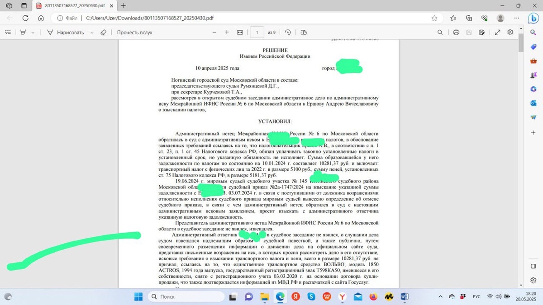Open Microsoft Edge on the taskbar
543x305 pixels.
280,297
